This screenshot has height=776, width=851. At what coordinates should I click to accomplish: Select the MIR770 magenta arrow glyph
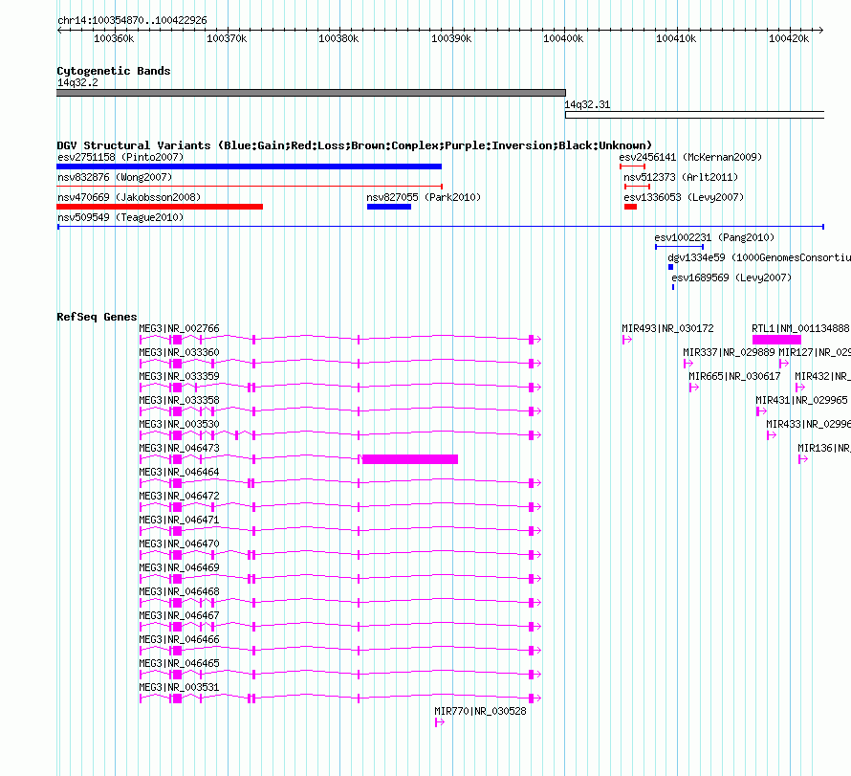click(x=440, y=722)
